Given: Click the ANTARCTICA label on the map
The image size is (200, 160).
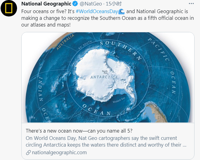Looking at the screenshot, I should (x=104, y=77).
